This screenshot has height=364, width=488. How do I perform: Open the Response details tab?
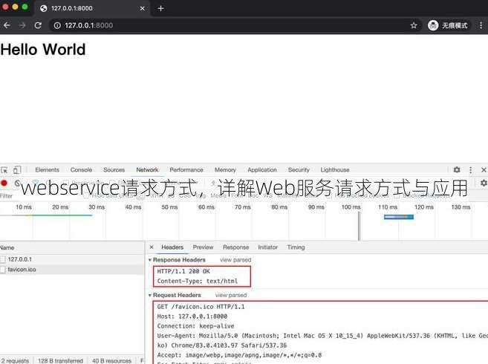click(236, 247)
